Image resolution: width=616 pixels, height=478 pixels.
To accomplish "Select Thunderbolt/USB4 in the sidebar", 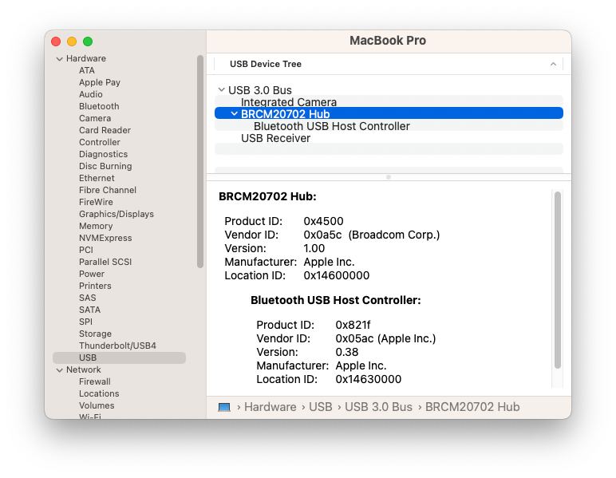I will [x=117, y=346].
